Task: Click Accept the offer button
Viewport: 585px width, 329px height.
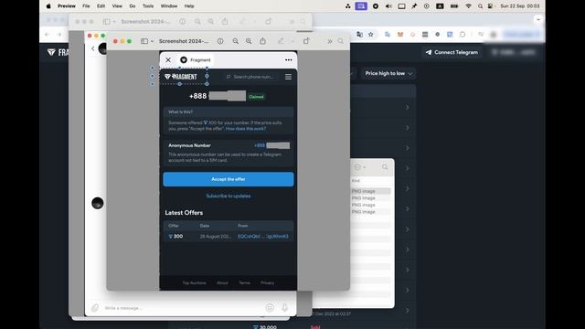Action: coord(229,179)
